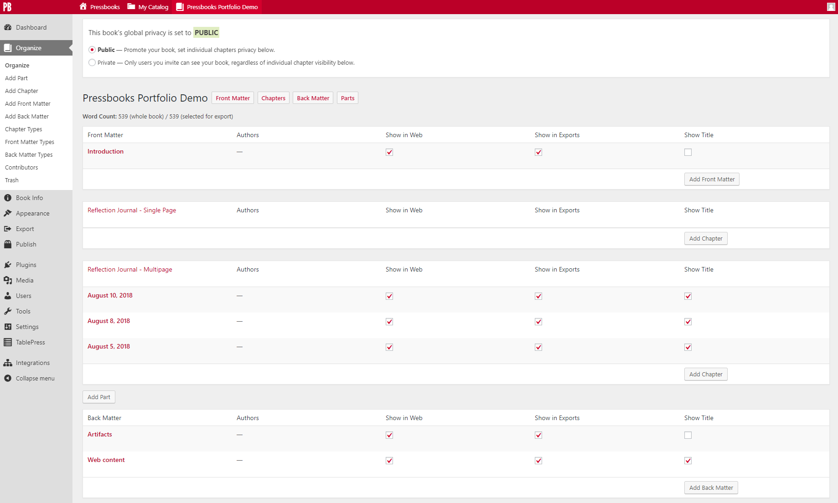Screen dimensions: 838x503
Task: Toggle Show Title for Web content
Action: pyautogui.click(x=688, y=461)
